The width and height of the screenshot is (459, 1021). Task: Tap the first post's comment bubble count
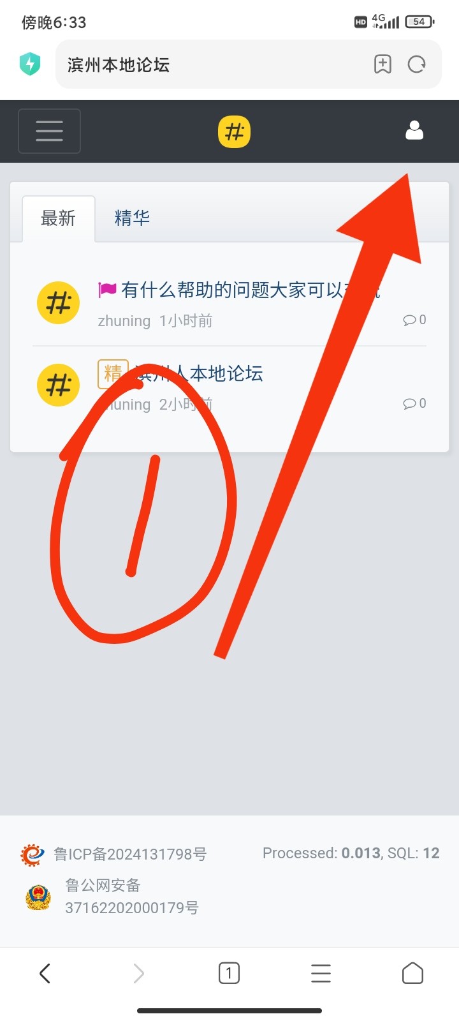[414, 320]
